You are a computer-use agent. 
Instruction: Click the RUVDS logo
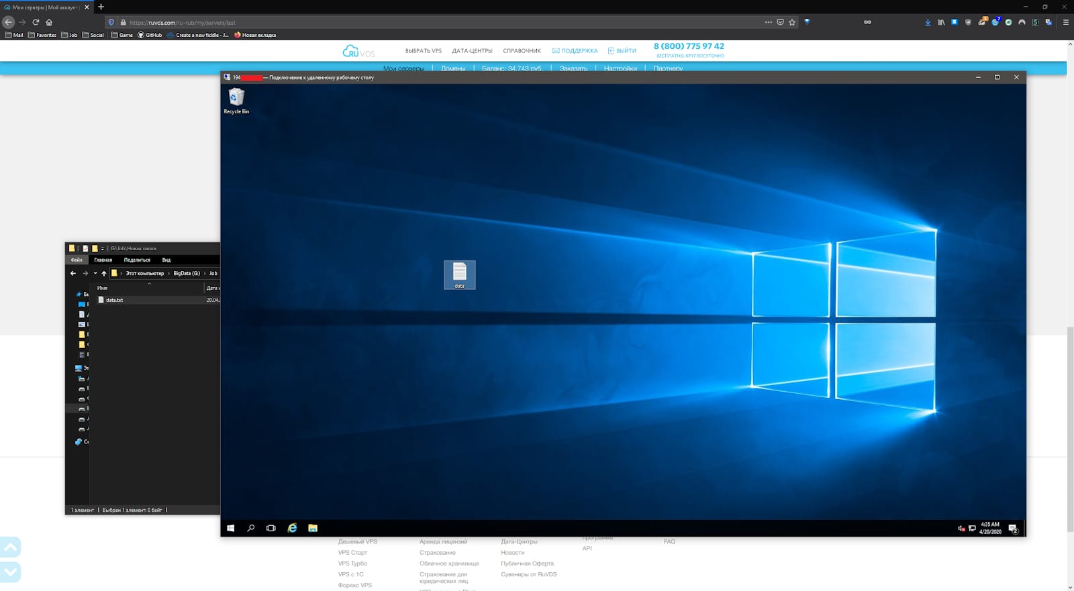coord(358,51)
